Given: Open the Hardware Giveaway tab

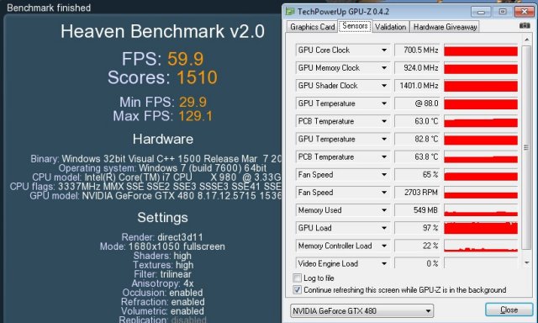Looking at the screenshot, I should tap(445, 27).
